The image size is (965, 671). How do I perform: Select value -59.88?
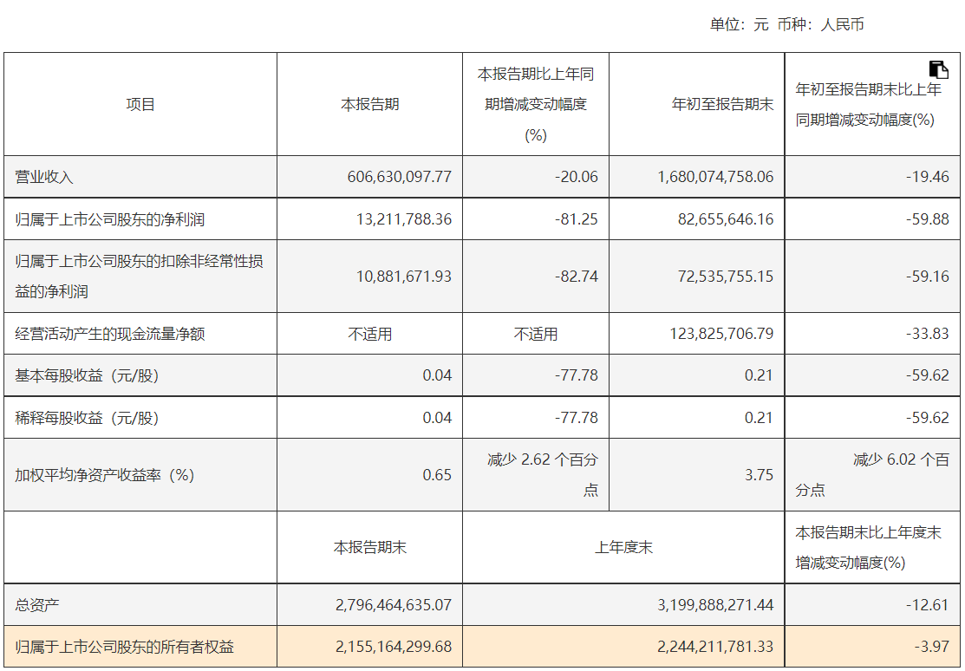928,220
